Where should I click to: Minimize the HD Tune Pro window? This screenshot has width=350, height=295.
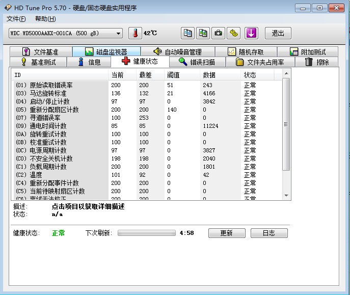303,8
